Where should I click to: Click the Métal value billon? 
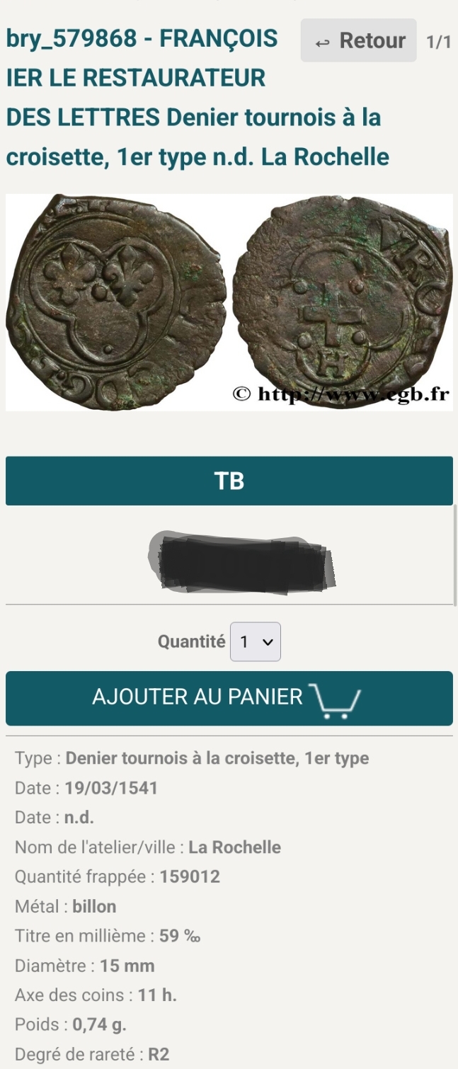[x=94, y=906]
